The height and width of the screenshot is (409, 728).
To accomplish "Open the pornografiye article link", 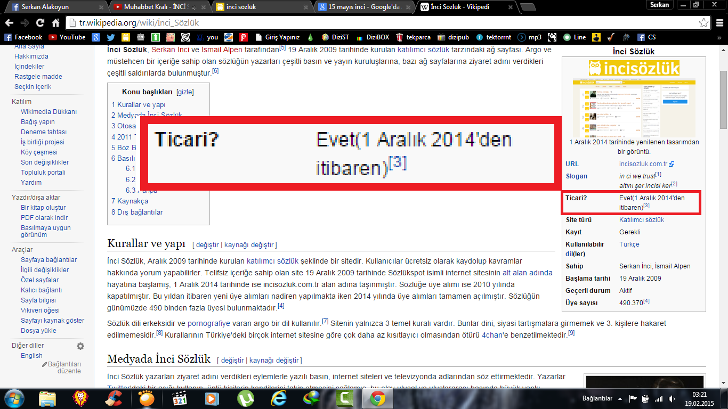I will point(209,323).
